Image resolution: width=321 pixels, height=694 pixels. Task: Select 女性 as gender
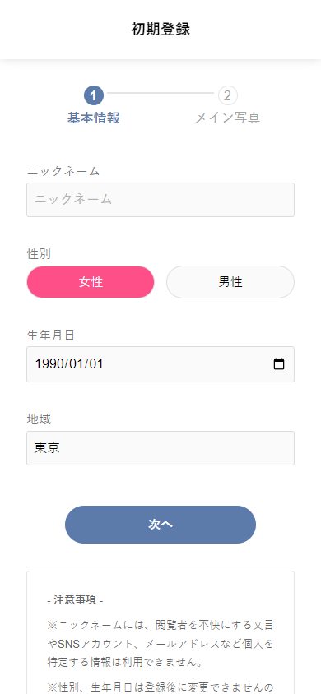[91, 282]
